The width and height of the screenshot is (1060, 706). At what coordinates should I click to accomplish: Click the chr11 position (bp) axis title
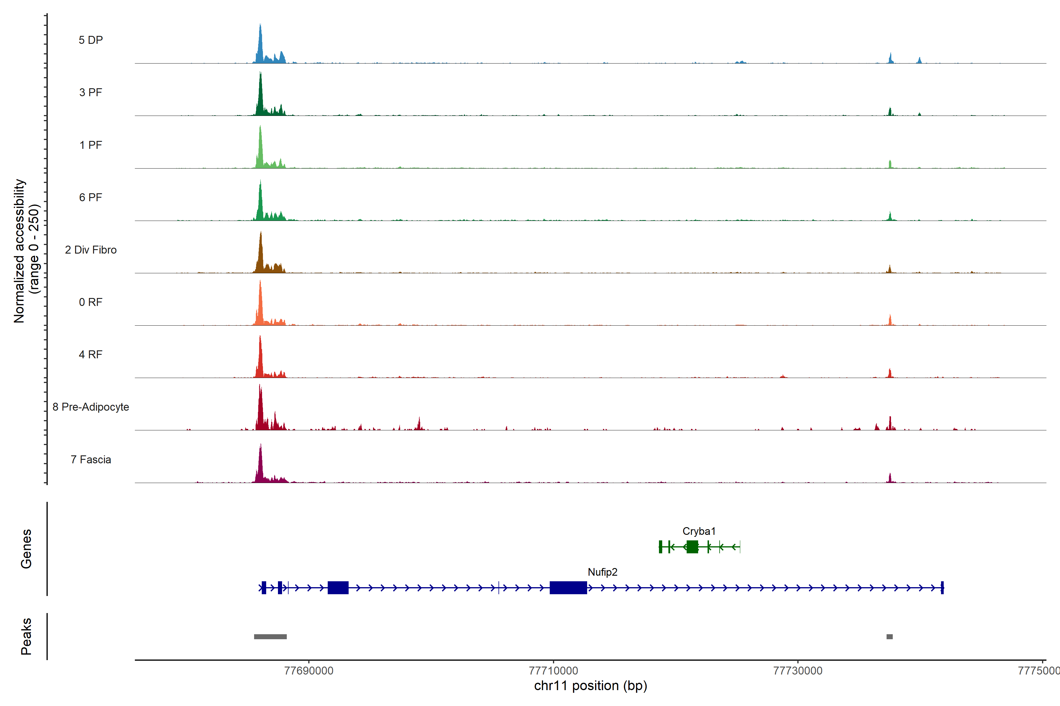(x=590, y=686)
